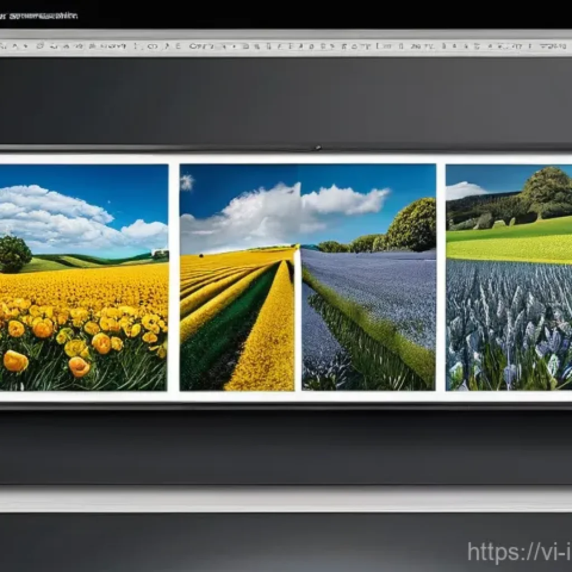
Task: Click the https://vi-i watermark link
Action: [x=519, y=552]
